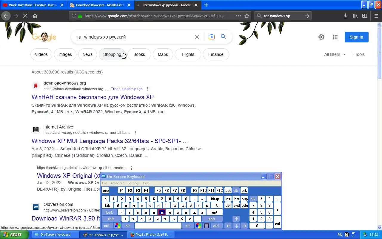Click the Google doodle logo

pyautogui.click(x=44, y=37)
